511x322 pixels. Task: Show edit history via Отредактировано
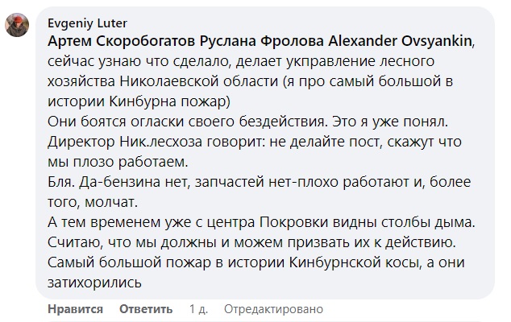click(x=273, y=309)
